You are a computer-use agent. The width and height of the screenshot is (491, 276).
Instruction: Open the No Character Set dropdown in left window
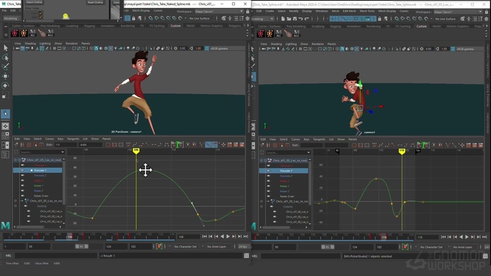pos(186,247)
